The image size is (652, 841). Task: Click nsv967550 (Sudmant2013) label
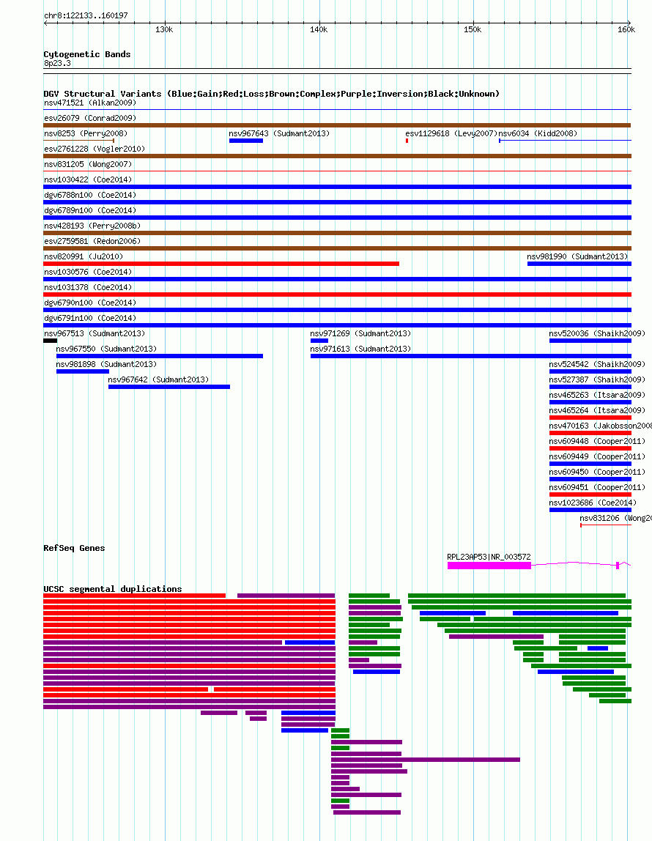(107, 349)
